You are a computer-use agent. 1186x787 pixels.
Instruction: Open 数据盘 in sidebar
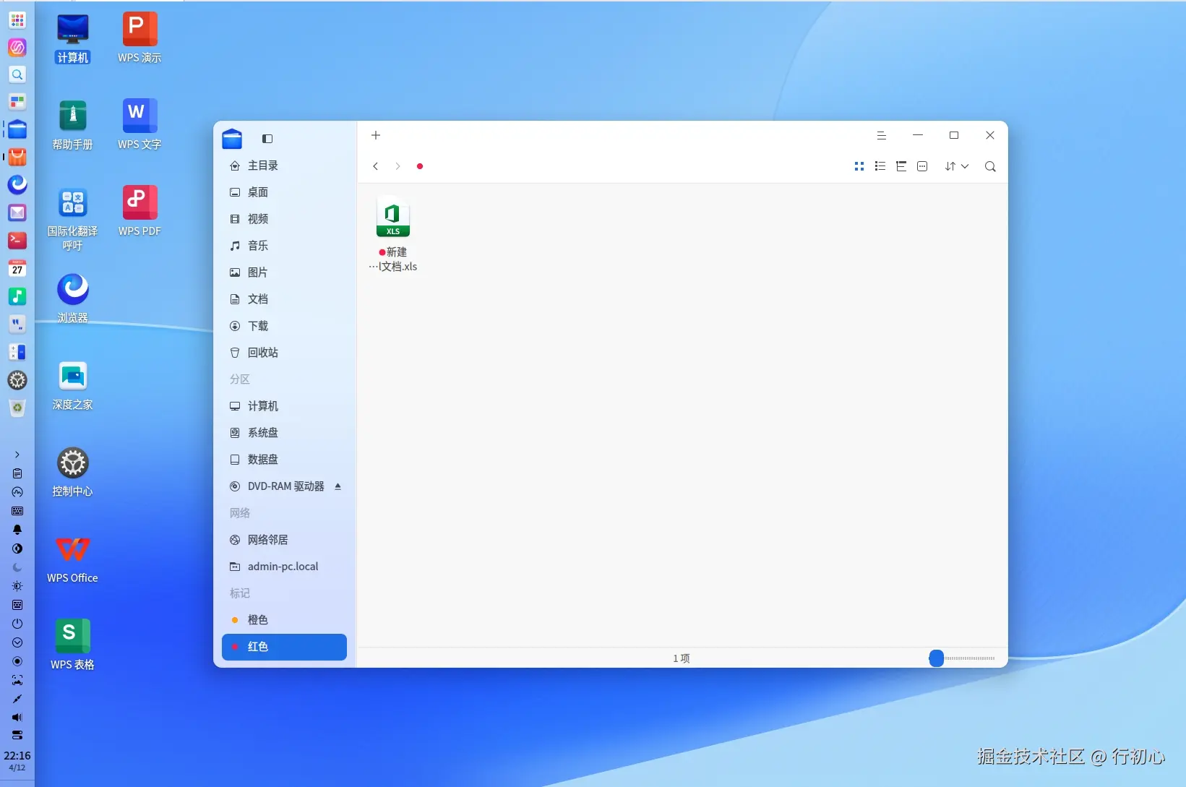[284, 460]
